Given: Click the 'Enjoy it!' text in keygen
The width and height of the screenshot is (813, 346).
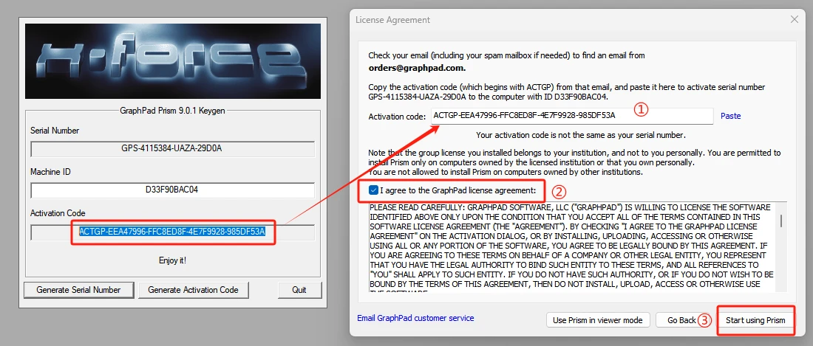Looking at the screenshot, I should [x=173, y=260].
